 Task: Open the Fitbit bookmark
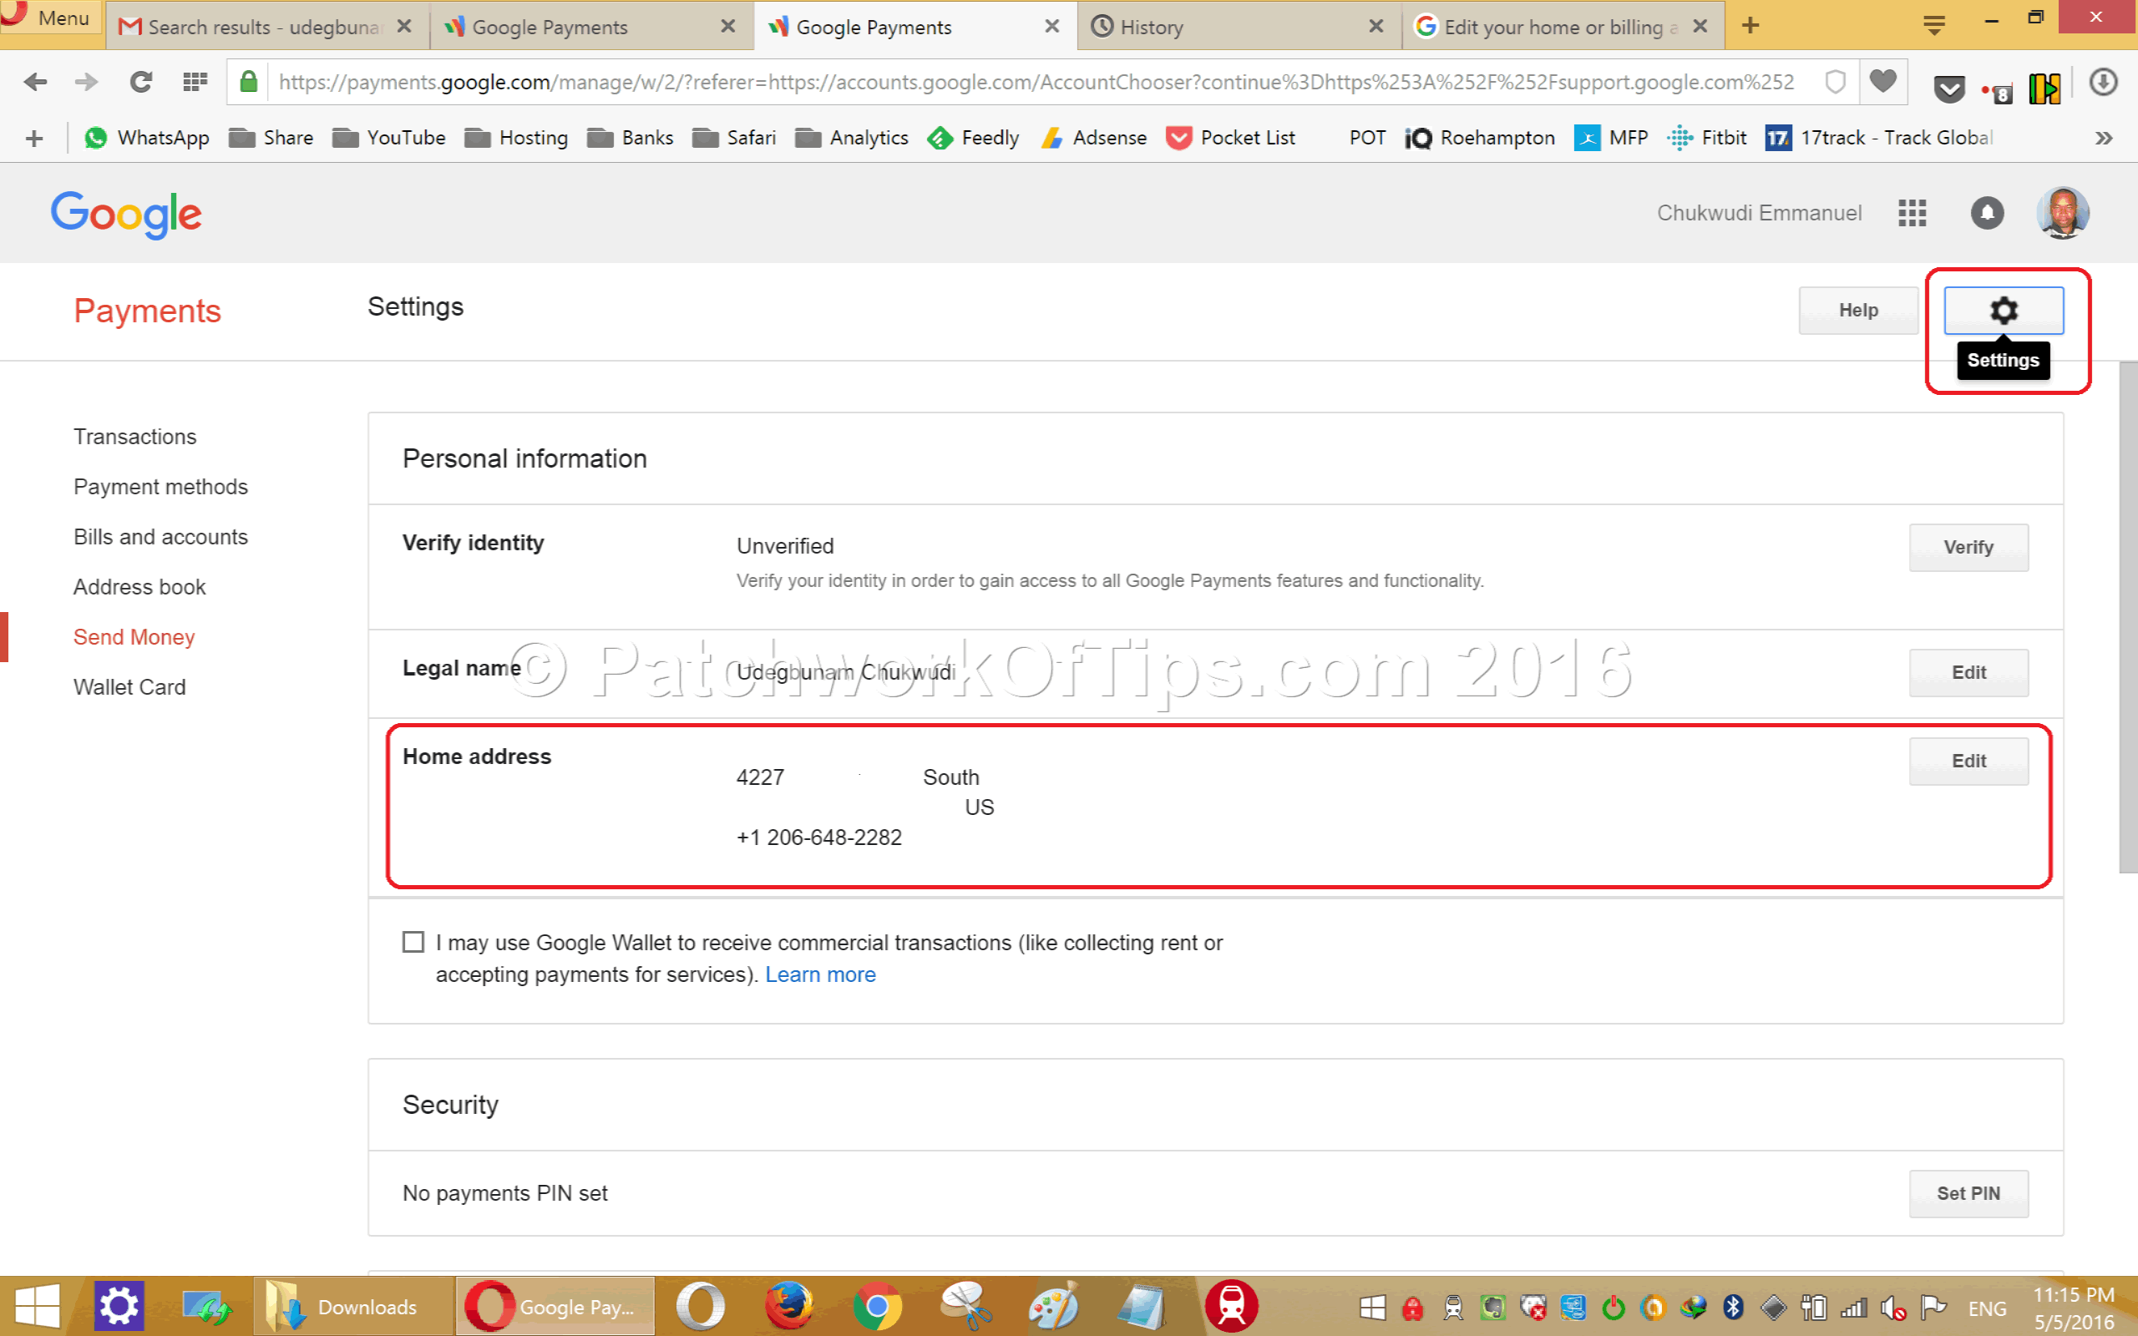(1707, 138)
